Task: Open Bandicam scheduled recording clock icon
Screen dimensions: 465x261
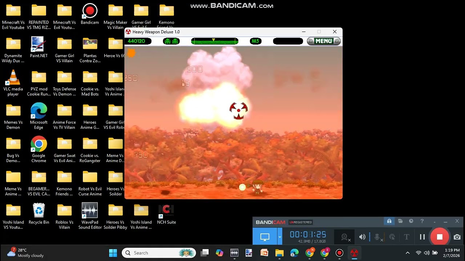Action: 411,221
